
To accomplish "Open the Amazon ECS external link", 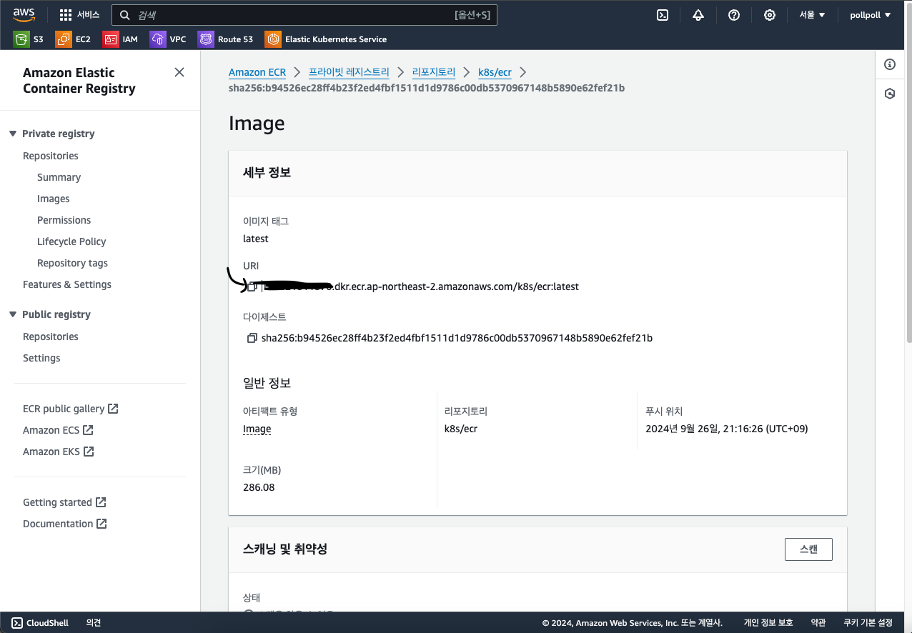I will point(58,430).
